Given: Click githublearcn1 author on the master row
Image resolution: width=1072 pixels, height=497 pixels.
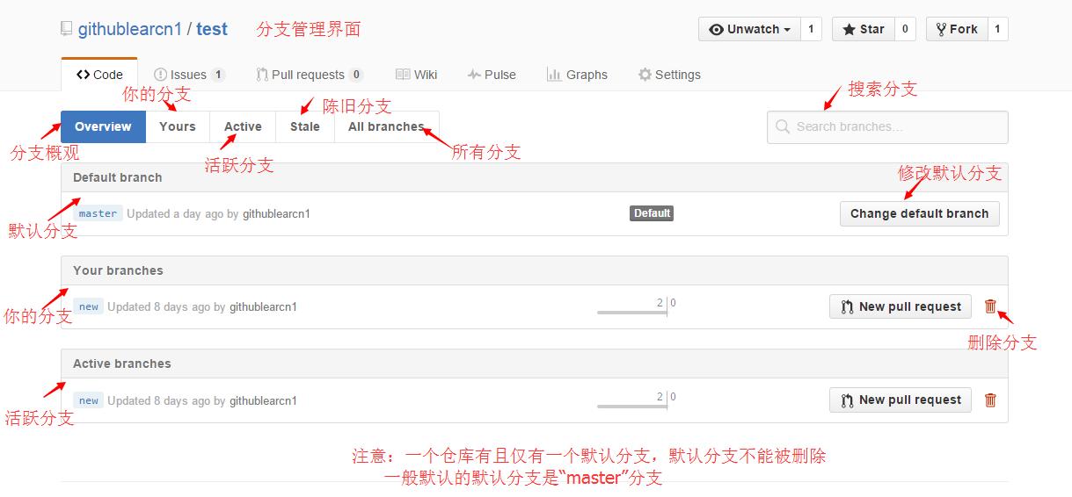Looking at the screenshot, I should point(276,213).
